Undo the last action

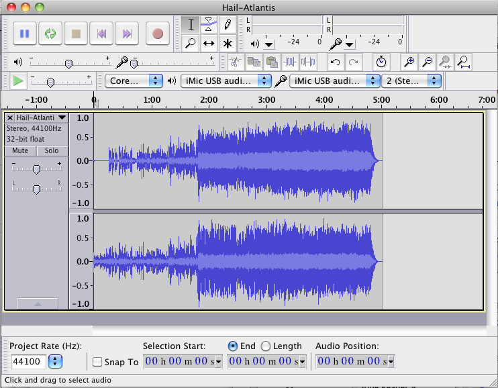coord(336,62)
